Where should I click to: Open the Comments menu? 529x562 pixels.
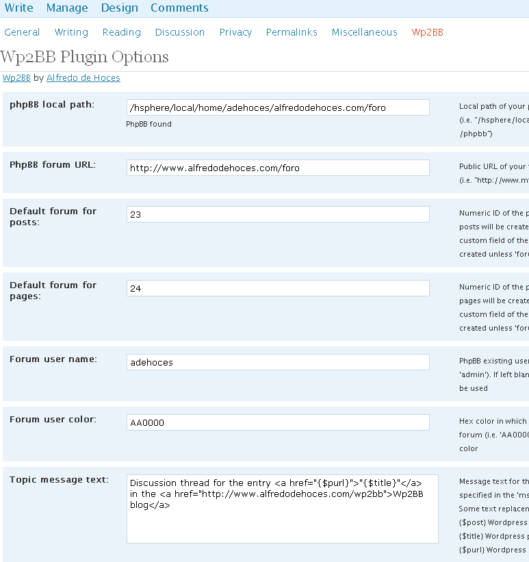click(x=179, y=8)
